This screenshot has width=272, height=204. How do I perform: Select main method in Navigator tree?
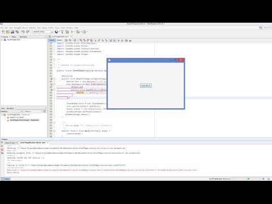pos(16,117)
